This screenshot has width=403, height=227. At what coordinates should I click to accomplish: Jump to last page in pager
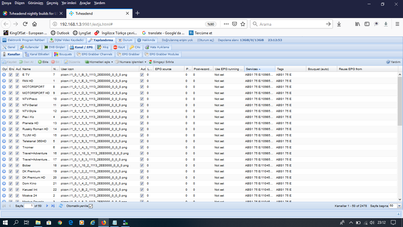53,206
